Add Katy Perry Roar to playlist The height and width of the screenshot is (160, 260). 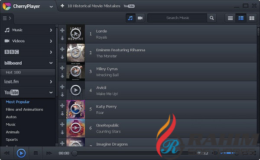click(62, 106)
